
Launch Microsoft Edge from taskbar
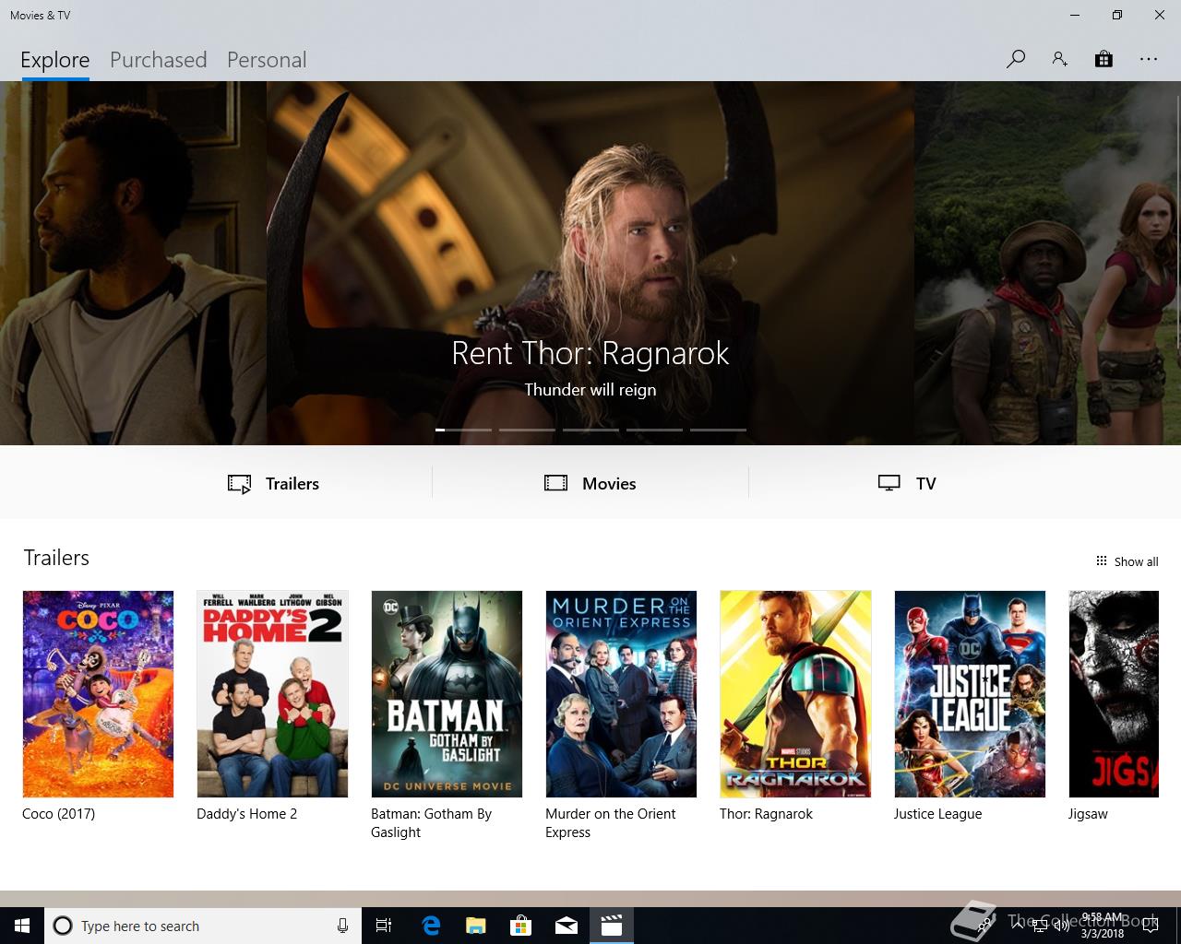tap(431, 926)
